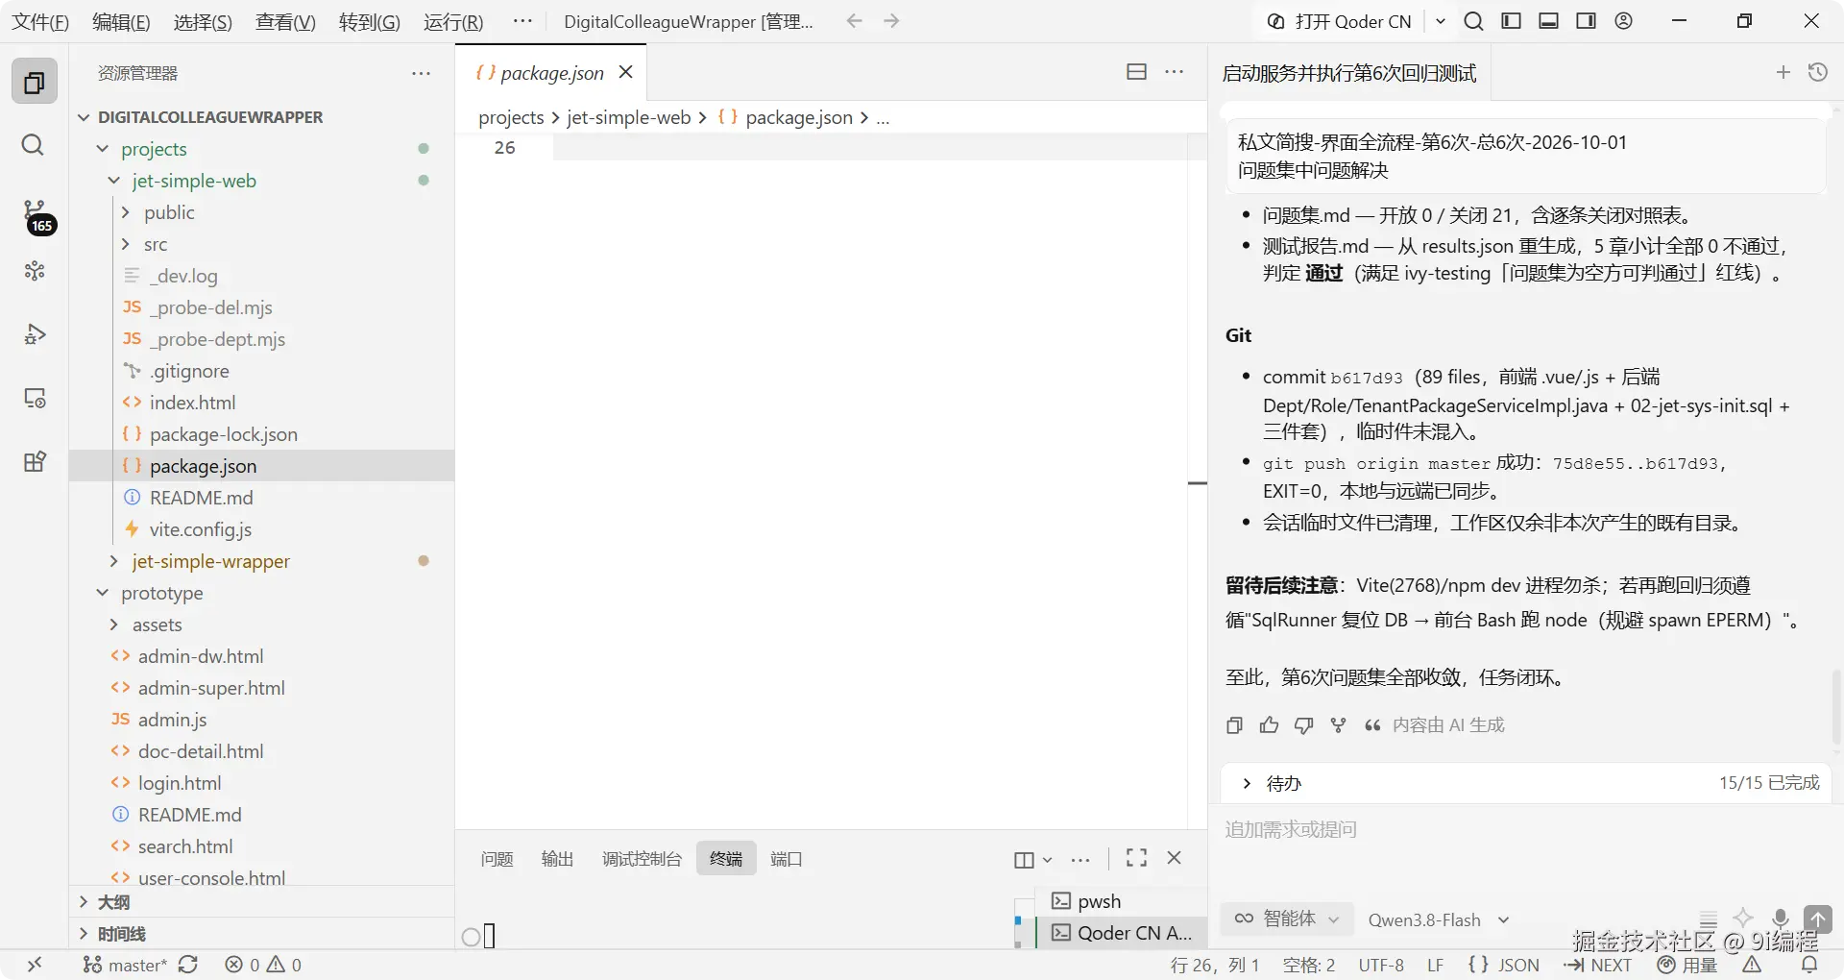Open the title bar search icon

[x=1473, y=21]
